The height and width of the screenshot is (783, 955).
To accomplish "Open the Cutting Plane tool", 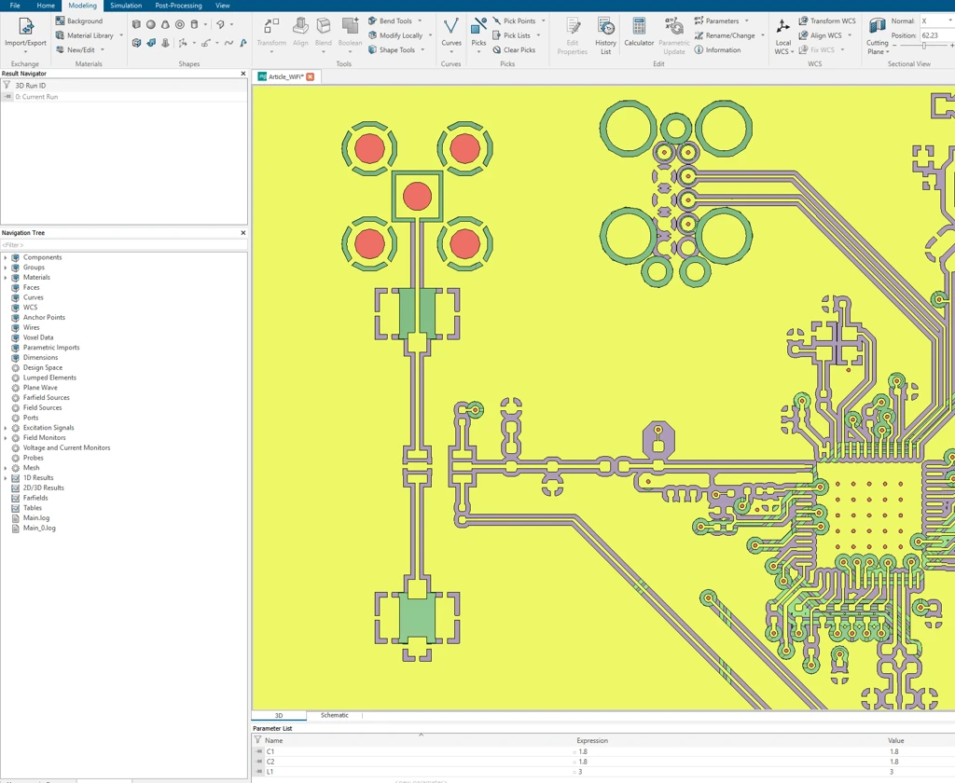I will 877,36.
